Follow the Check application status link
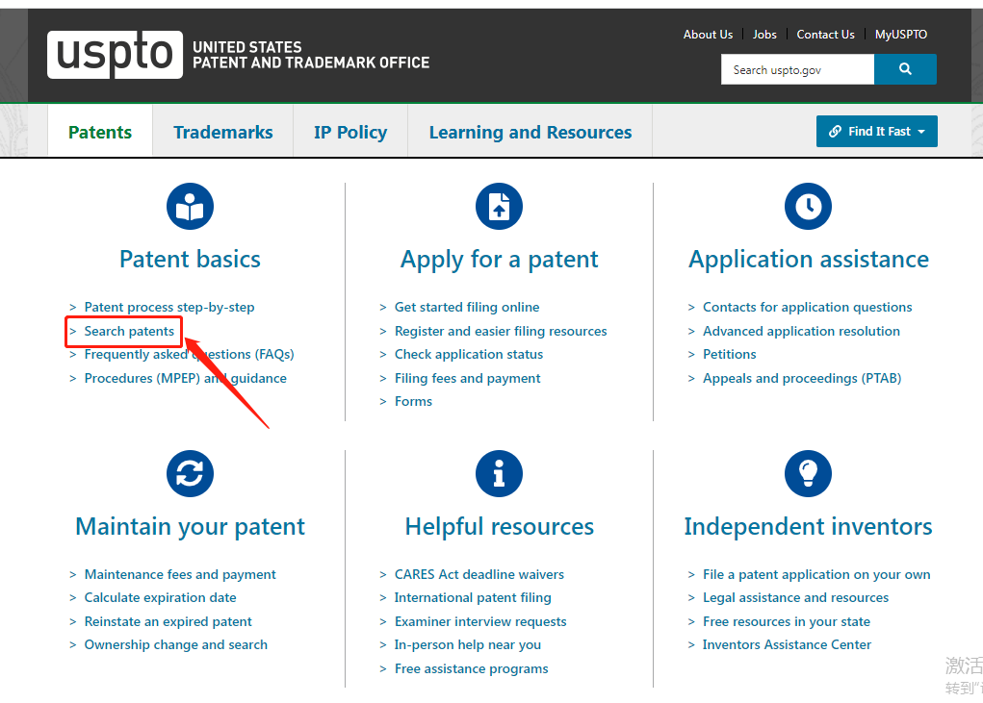 [x=469, y=354]
